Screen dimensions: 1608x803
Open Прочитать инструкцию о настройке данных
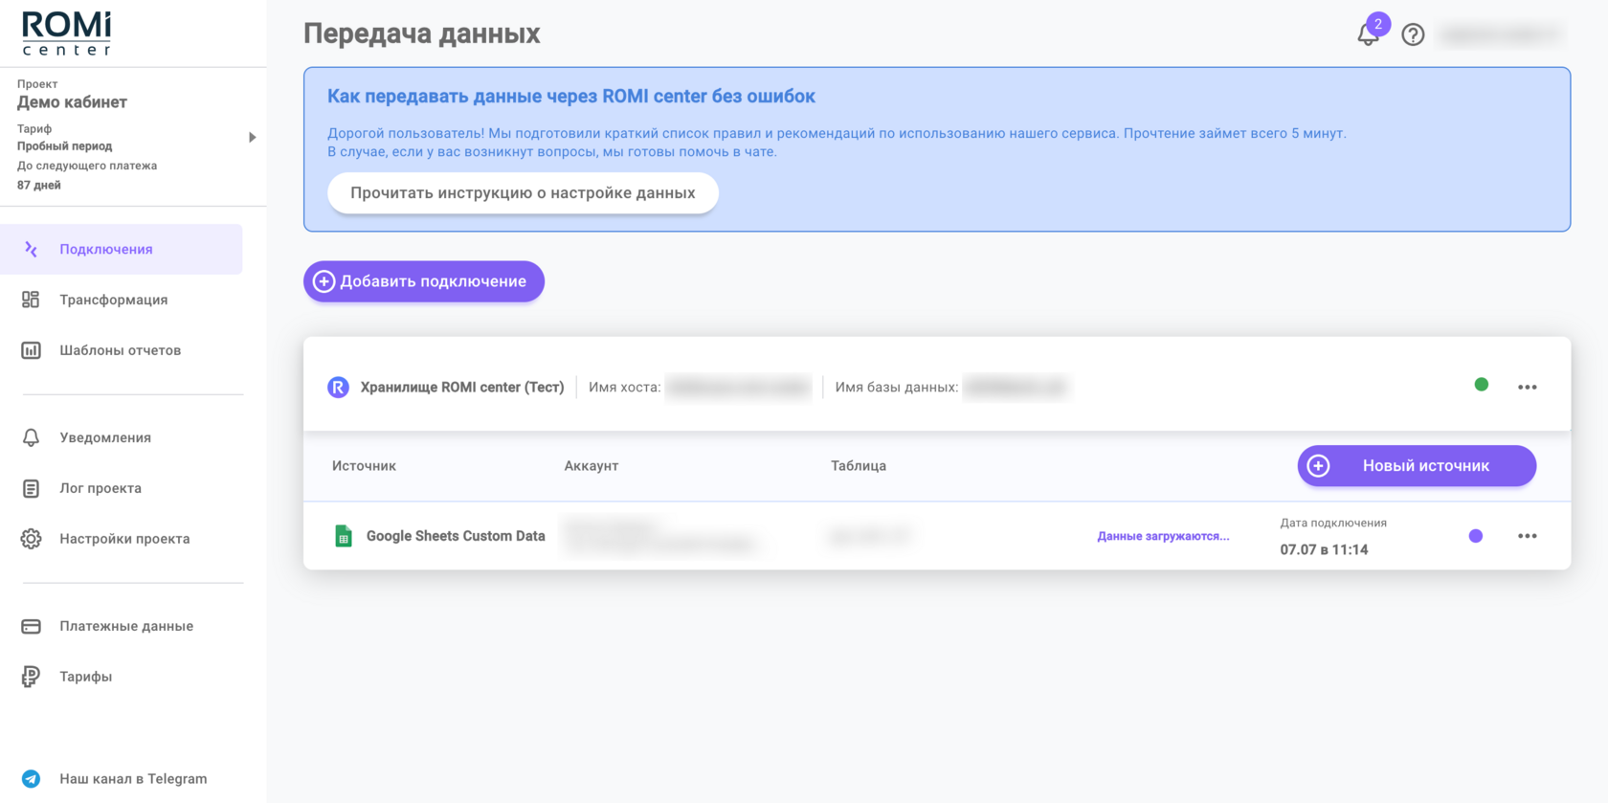(x=523, y=192)
